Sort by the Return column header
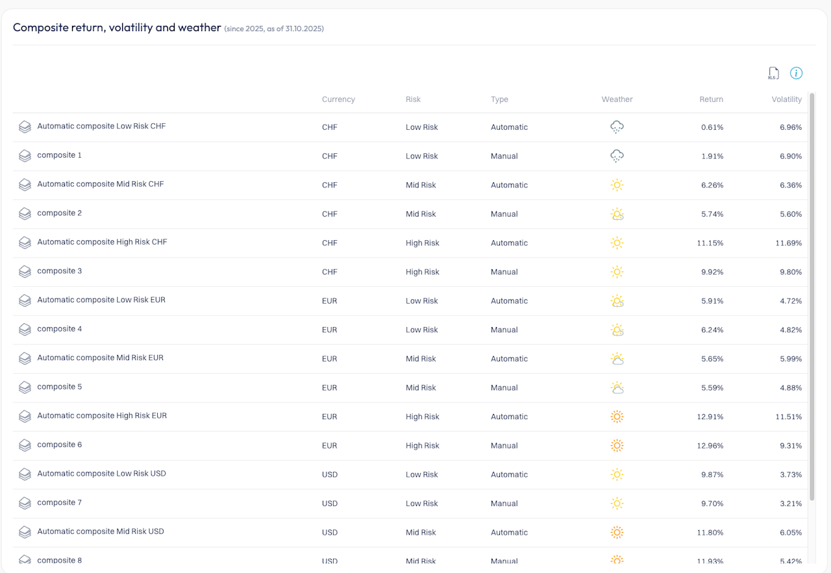This screenshot has height=573, width=831. 711,99
